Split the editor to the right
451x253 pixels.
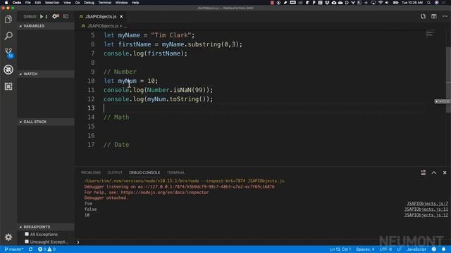tap(434, 16)
